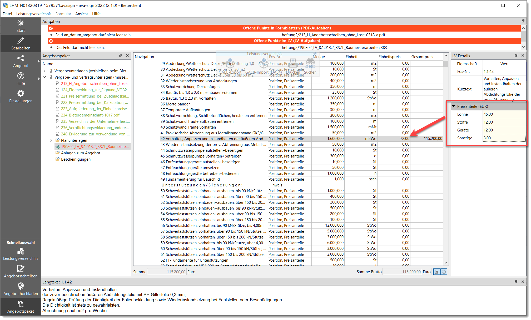
Task: Expand Vergabeunterlagen (verbleiben beim Bieter) node
Action: 44,71
